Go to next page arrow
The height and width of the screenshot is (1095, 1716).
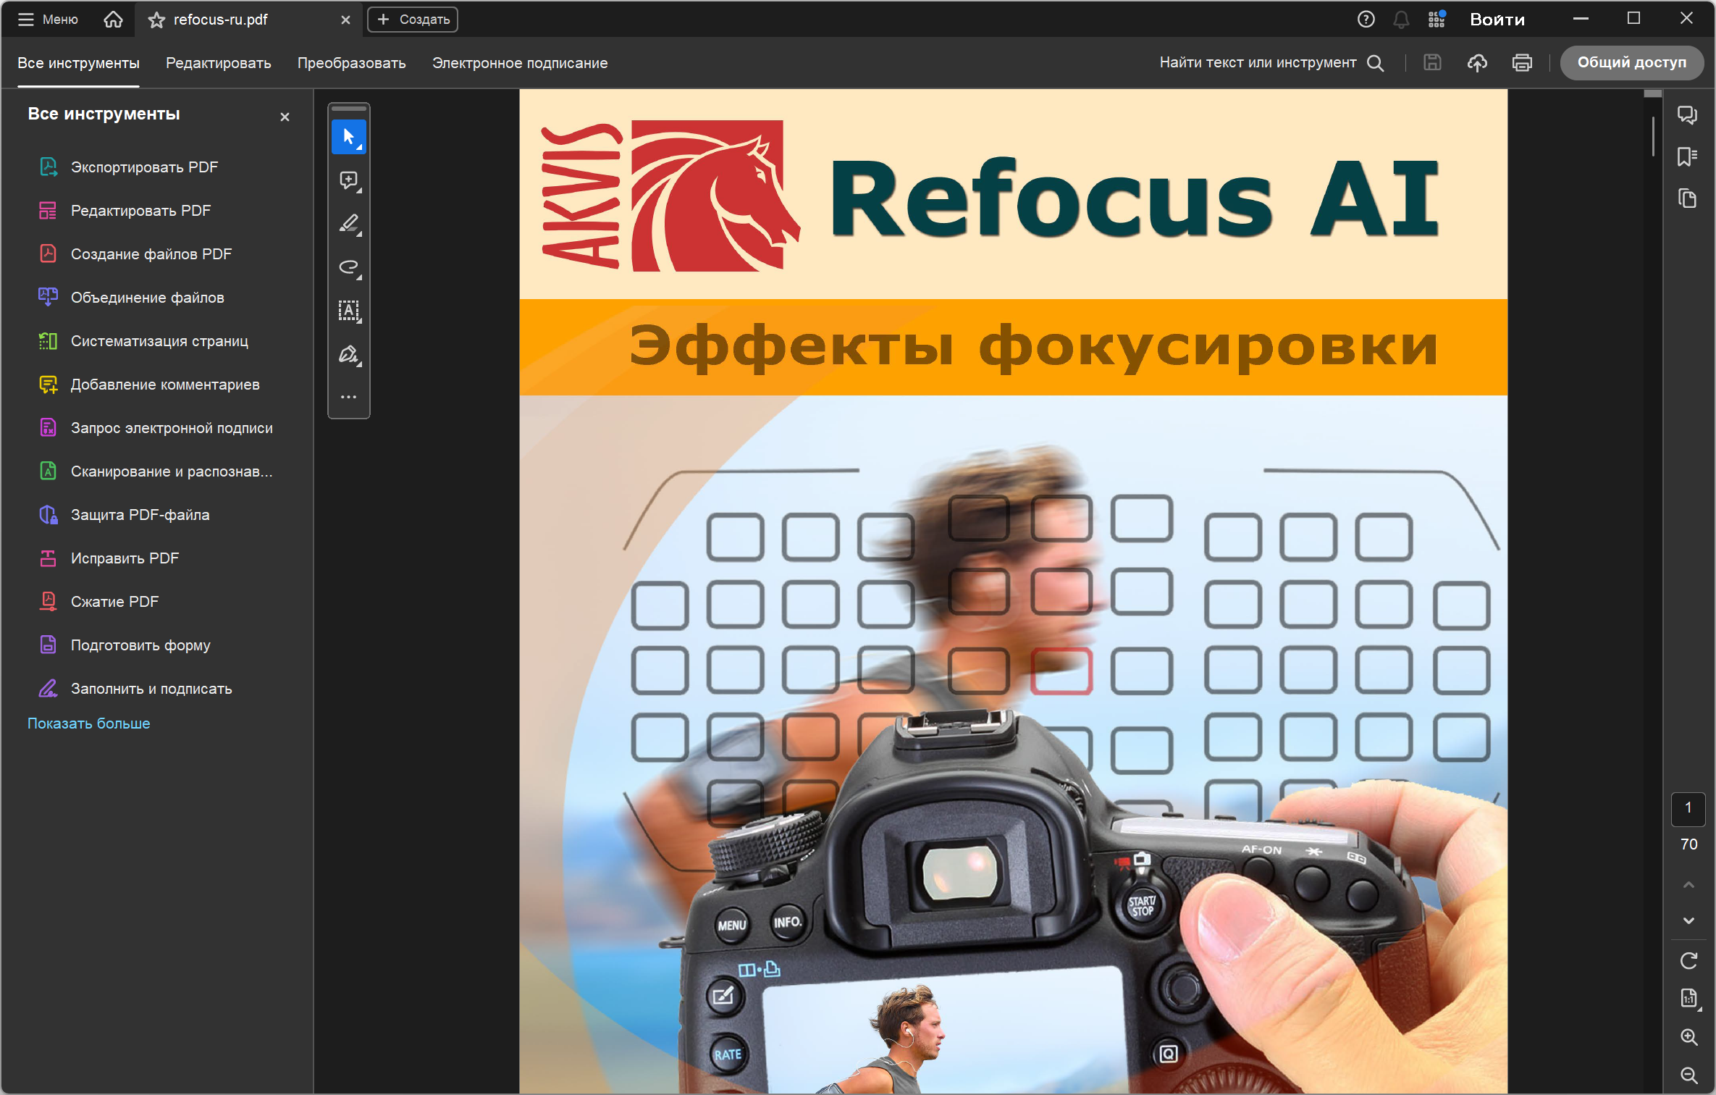pyautogui.click(x=1688, y=920)
